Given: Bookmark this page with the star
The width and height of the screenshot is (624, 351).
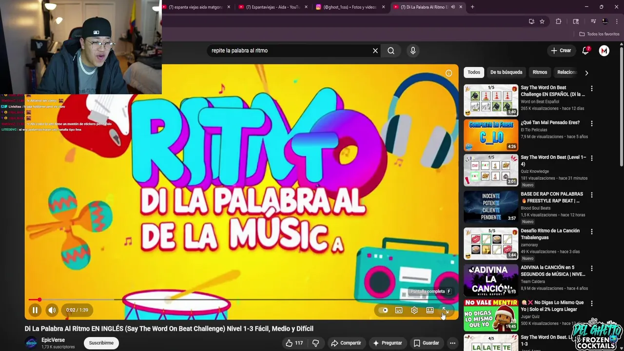Looking at the screenshot, I should click(x=542, y=21).
